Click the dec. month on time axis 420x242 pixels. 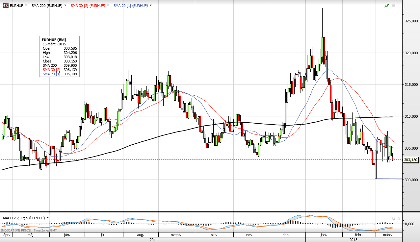tap(286, 235)
